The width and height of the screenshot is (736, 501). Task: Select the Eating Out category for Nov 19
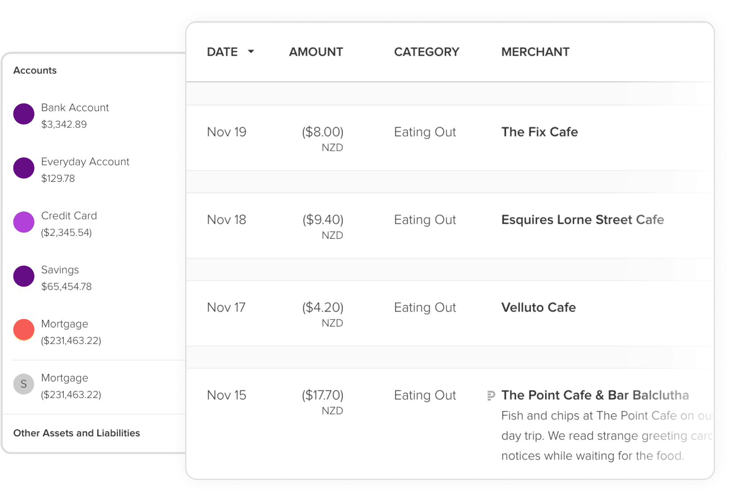click(x=424, y=132)
